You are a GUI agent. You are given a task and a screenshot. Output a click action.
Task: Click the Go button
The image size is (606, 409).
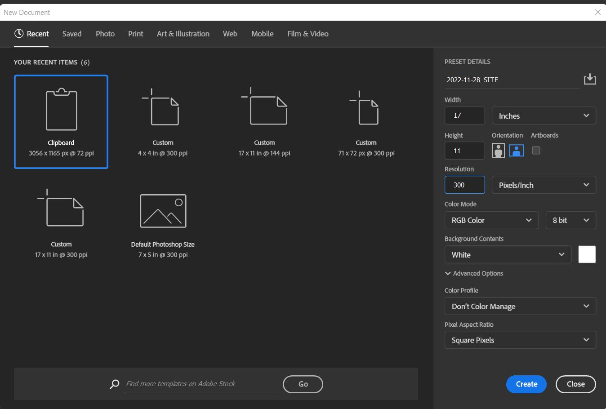pos(303,384)
